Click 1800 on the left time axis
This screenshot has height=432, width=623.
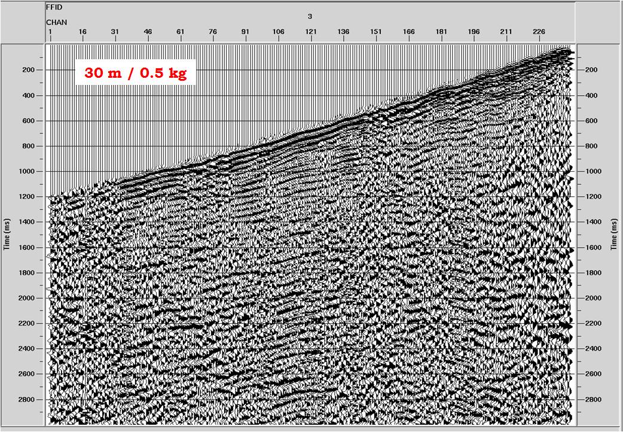[x=28, y=273]
